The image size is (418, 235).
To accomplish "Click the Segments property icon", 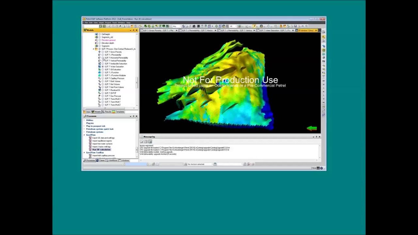I will (x=96, y=46).
